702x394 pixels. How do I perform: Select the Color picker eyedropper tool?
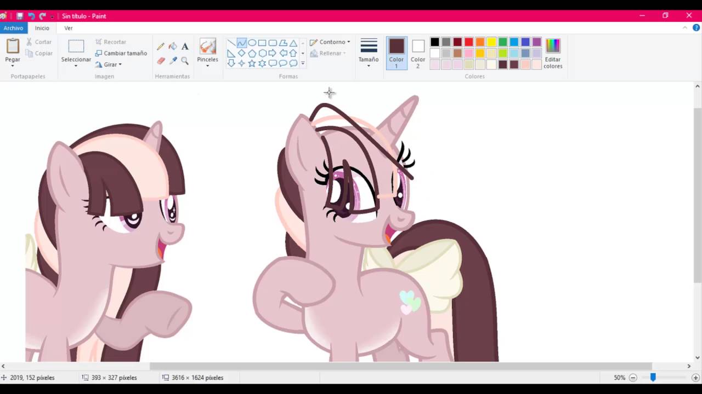coord(173,61)
